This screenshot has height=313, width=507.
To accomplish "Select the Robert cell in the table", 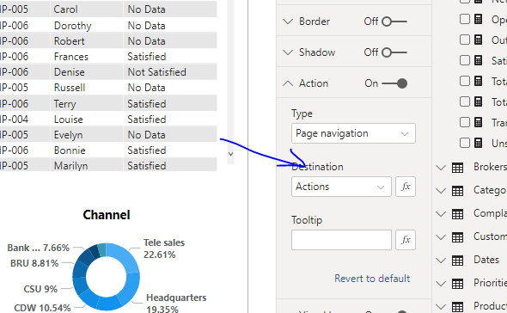I will click(x=70, y=41).
